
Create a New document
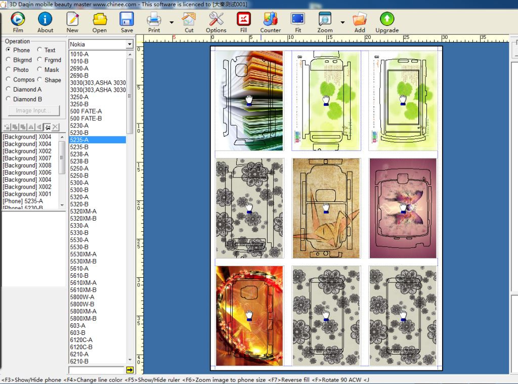click(72, 22)
